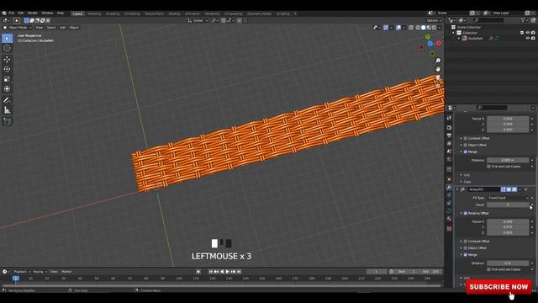Hide NurbsPath object via eye icon

click(528, 38)
